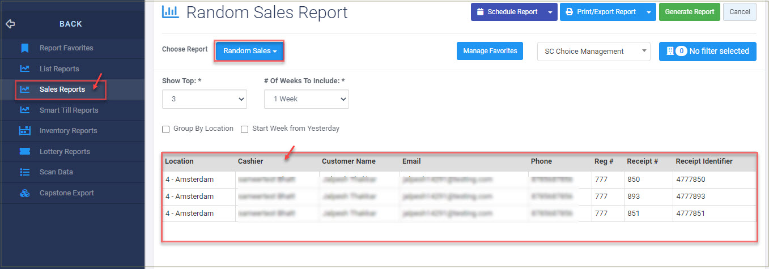769x269 pixels.
Task: Open the Random Sales report chooser
Action: 249,51
